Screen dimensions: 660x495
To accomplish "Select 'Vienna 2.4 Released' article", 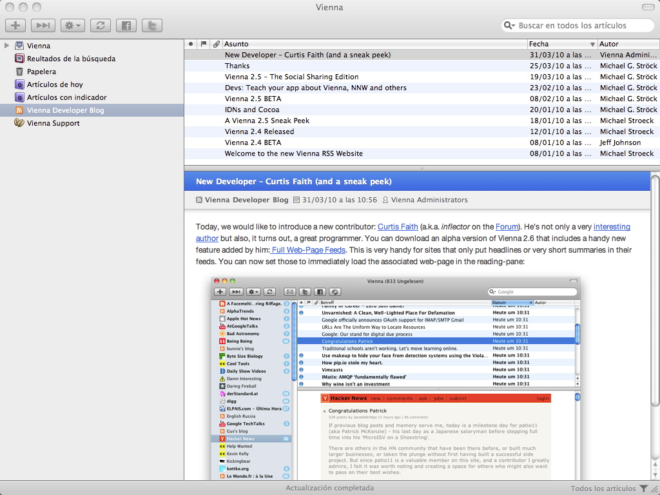I will (422, 131).
